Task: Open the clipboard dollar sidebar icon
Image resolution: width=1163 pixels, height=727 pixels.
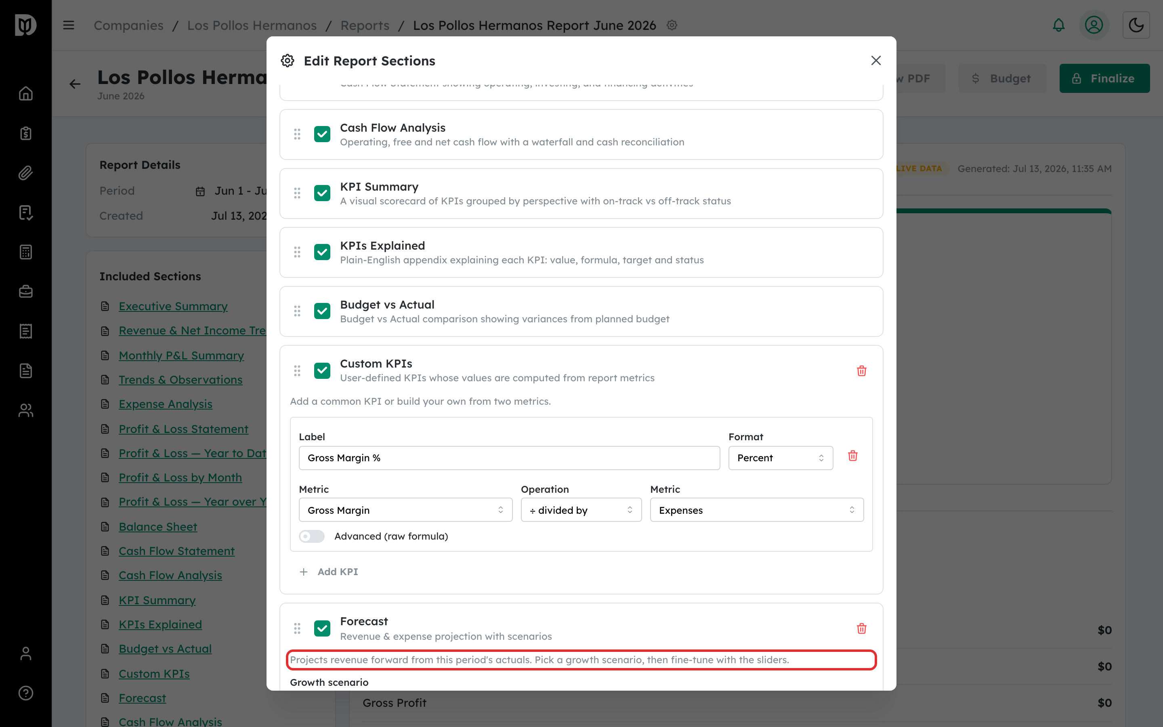Action: (x=25, y=133)
